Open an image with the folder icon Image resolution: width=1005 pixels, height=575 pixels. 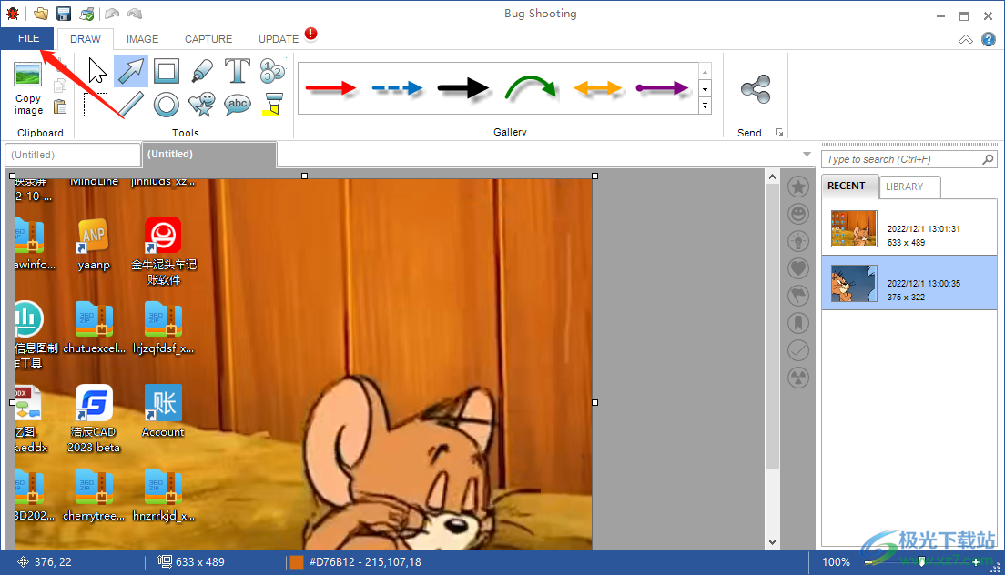41,14
